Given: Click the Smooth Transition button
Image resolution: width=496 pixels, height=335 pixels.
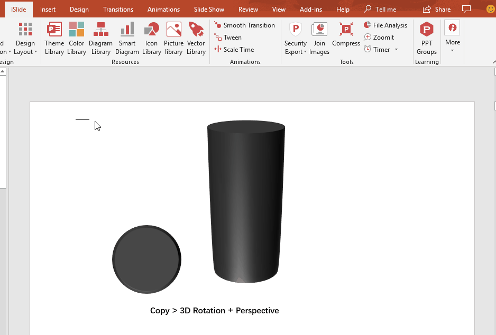Looking at the screenshot, I should (244, 25).
